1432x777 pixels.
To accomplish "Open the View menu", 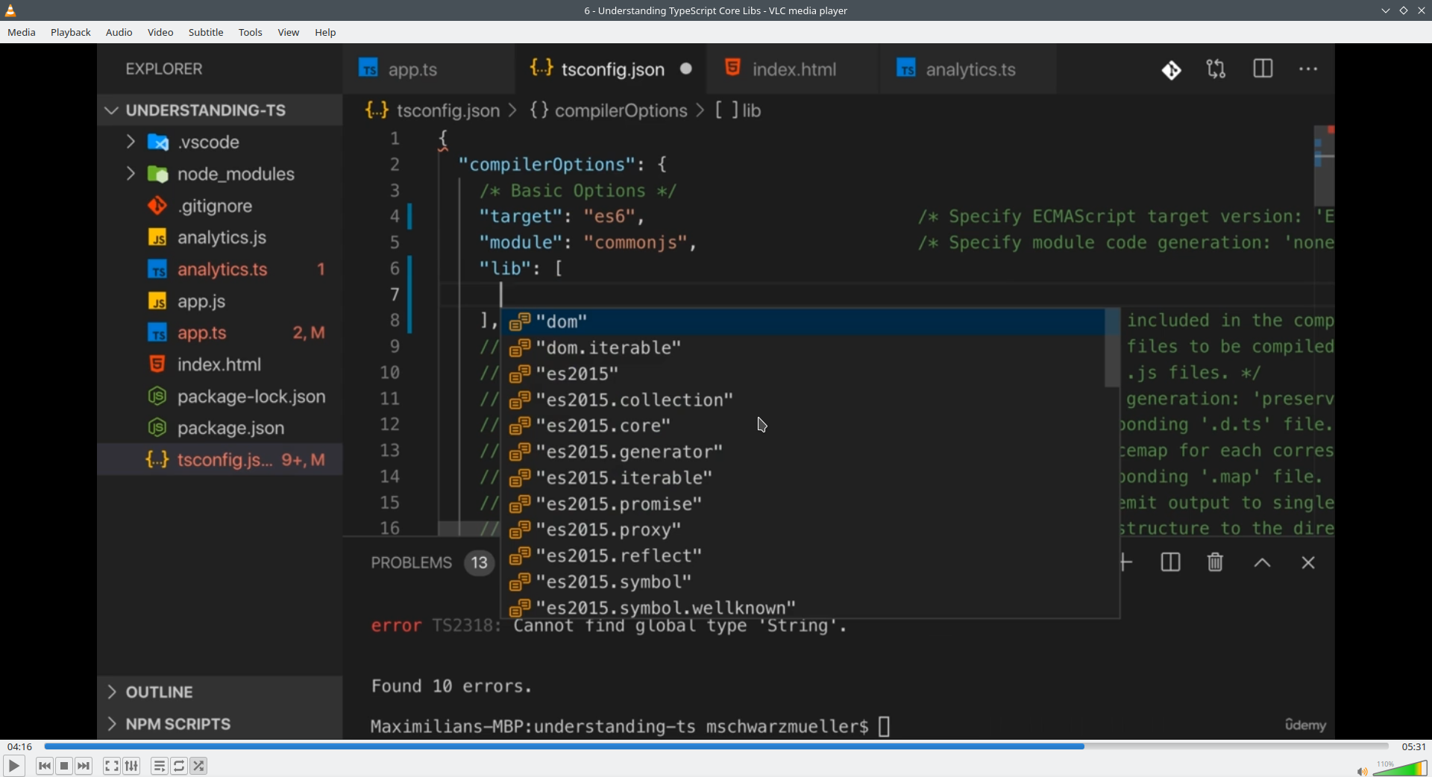I will (289, 33).
